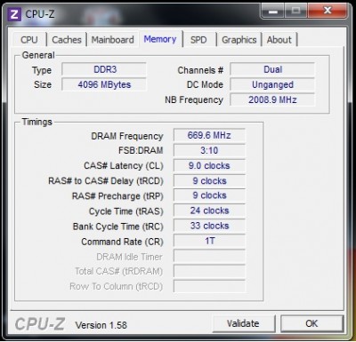The width and height of the screenshot is (356, 342).
Task: Click the 'FSB:DRAM' label
Action: pyautogui.click(x=141, y=150)
